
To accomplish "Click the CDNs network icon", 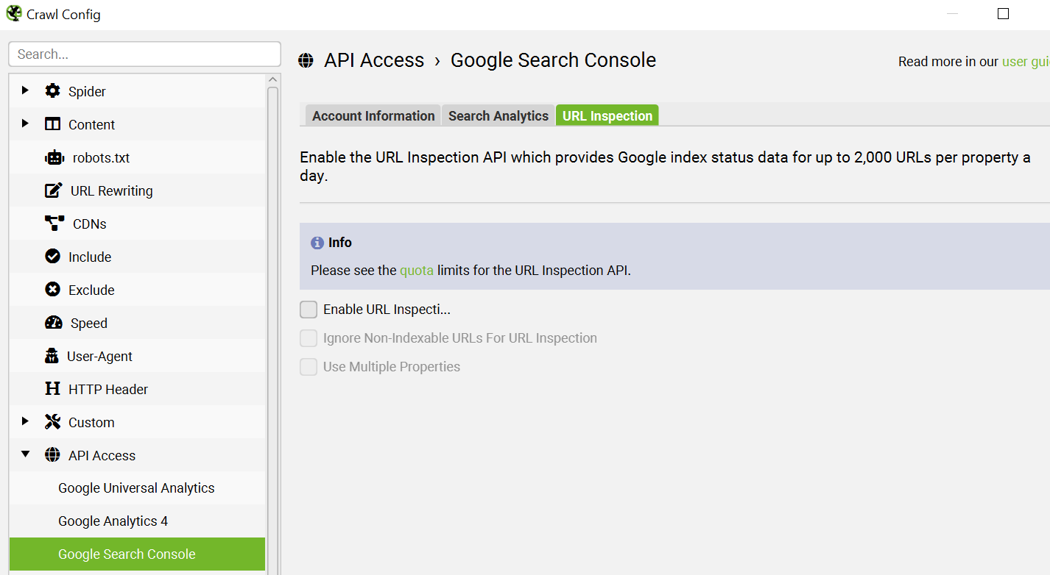I will [54, 224].
